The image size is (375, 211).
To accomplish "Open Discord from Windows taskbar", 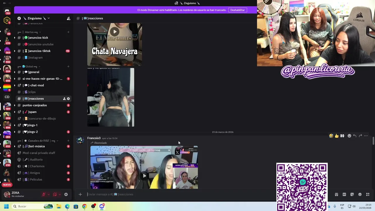I will click(102, 206).
